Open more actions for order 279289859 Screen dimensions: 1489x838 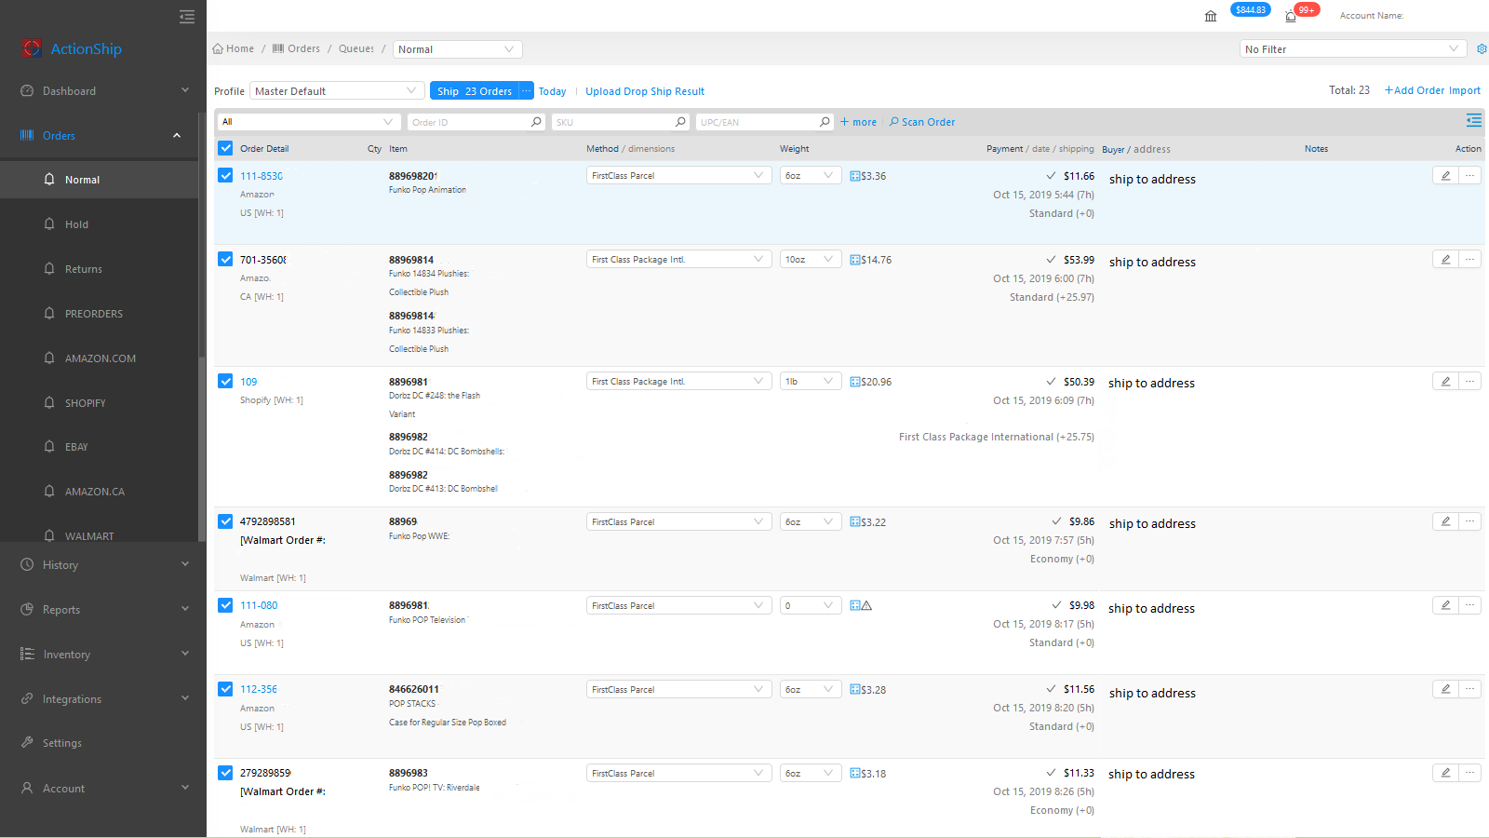tap(1469, 773)
